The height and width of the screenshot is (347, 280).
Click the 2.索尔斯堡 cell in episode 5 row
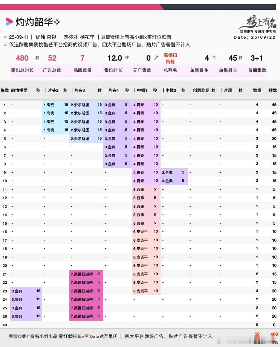coord(80,139)
